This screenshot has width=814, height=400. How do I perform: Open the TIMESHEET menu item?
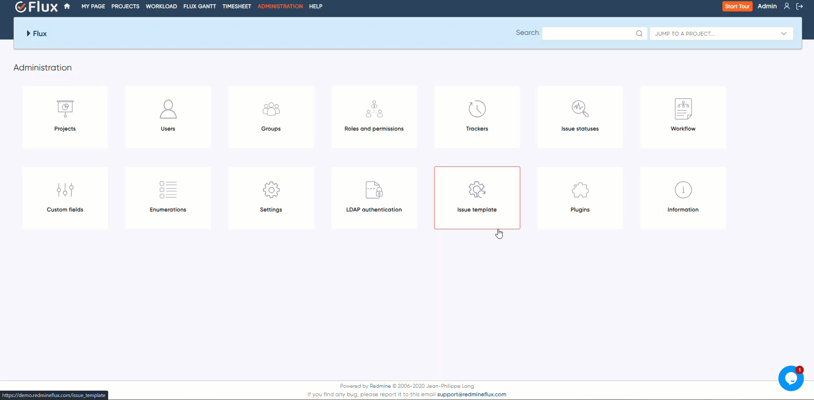pos(237,6)
